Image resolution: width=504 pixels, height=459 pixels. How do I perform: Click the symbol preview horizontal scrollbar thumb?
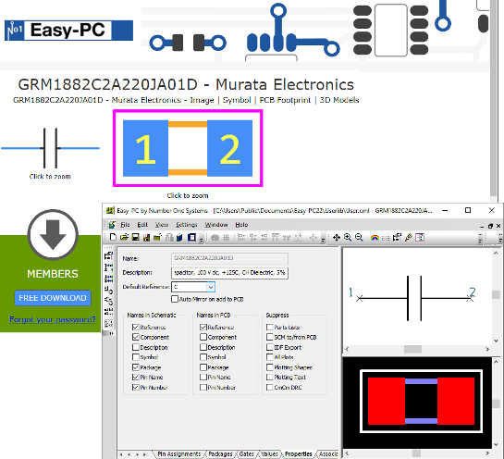coord(412,349)
